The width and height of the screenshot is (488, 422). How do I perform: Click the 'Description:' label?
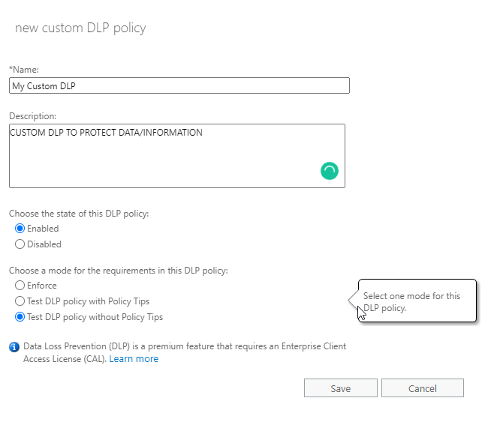33,116
